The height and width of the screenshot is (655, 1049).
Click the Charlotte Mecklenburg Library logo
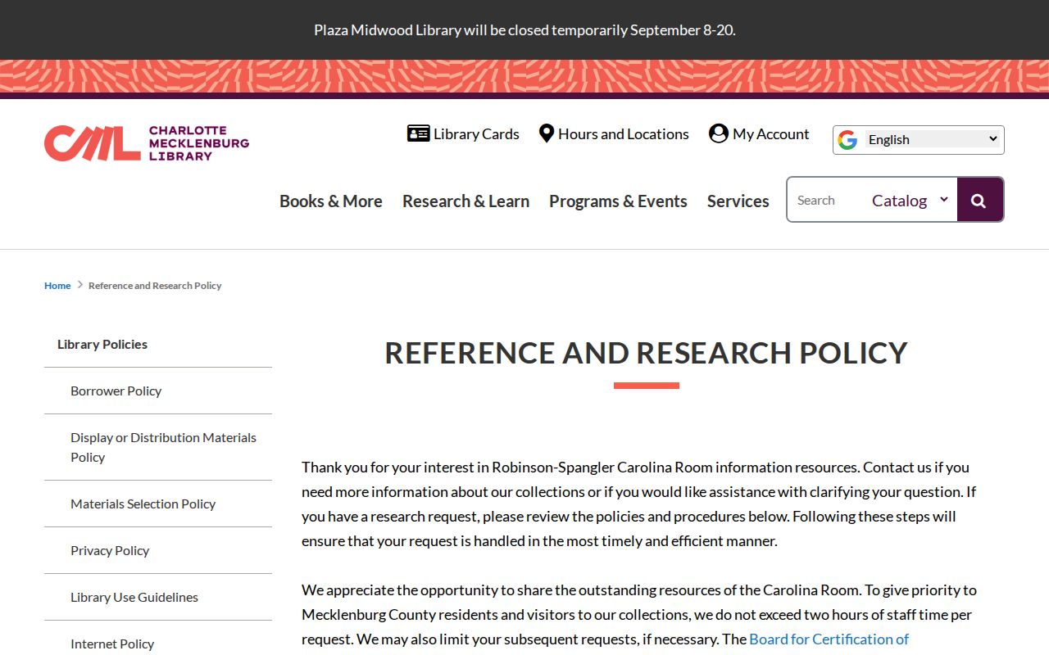click(x=147, y=143)
